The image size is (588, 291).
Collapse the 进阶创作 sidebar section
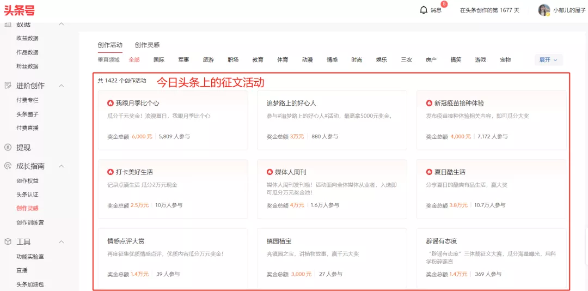[x=61, y=86]
